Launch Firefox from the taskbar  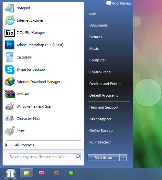tap(56, 173)
